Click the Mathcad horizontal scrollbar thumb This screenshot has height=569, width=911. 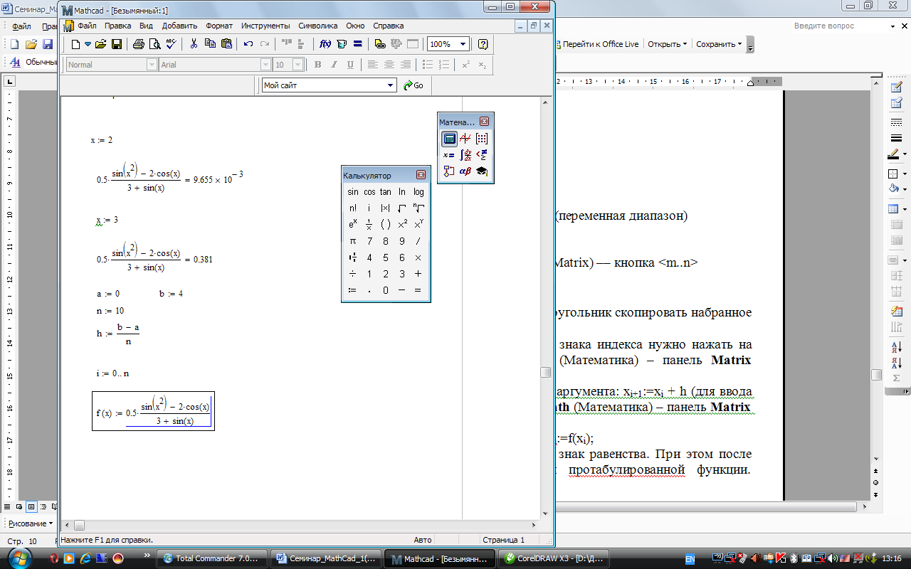tap(79, 526)
